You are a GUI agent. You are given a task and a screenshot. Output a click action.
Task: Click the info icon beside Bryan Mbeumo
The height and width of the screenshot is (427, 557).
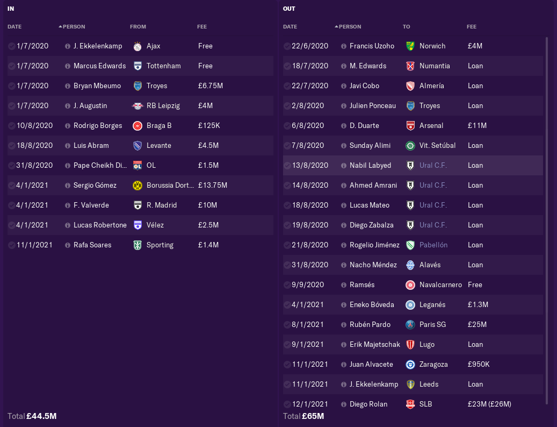(x=68, y=86)
